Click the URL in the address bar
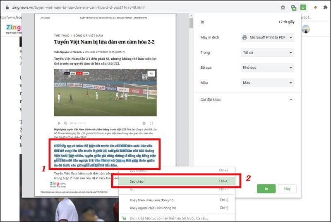 (78, 7)
